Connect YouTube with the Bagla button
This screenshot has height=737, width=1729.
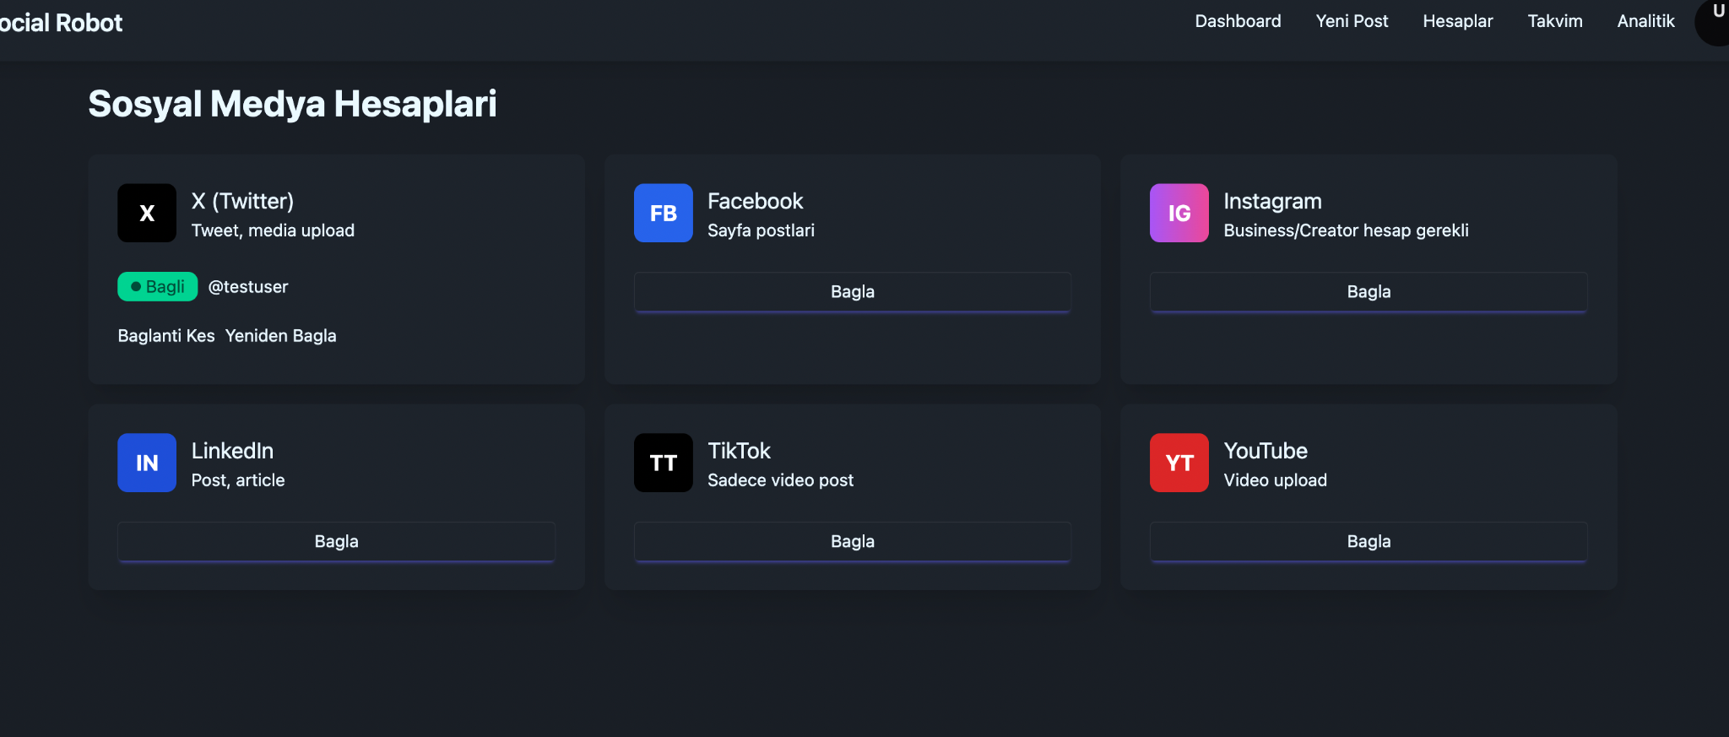click(x=1369, y=542)
